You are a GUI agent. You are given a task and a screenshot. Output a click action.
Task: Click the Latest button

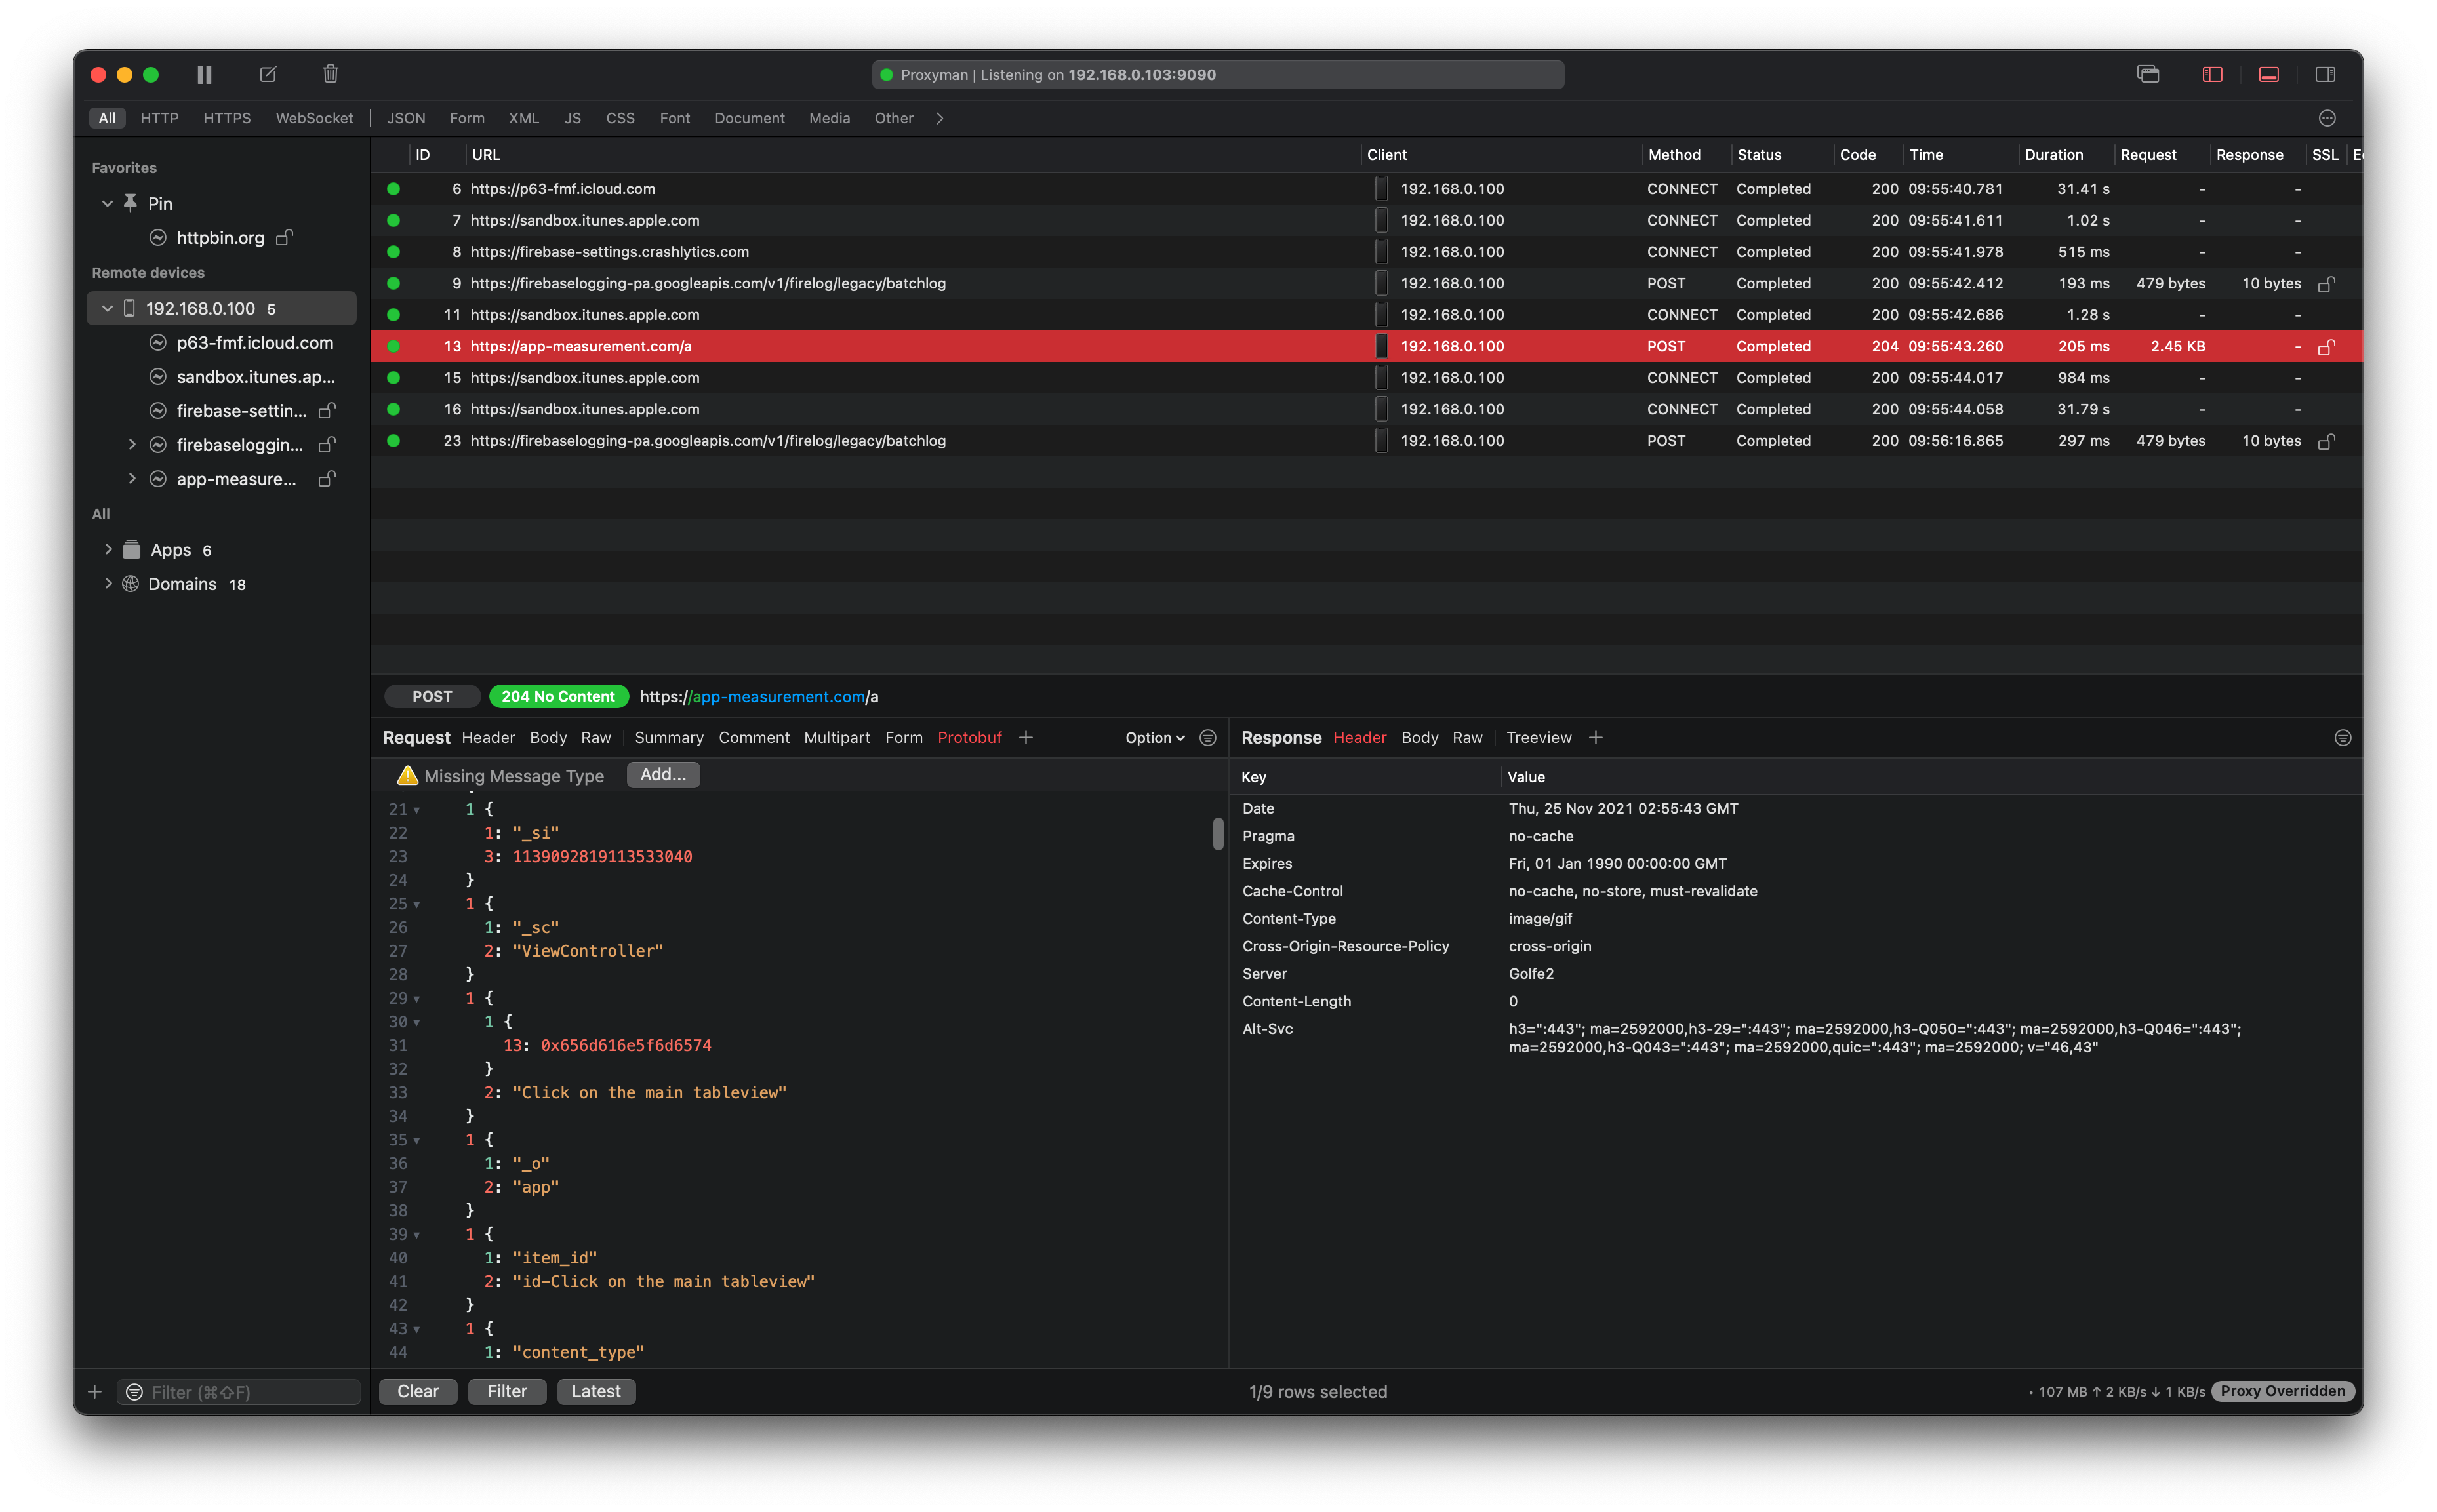[x=596, y=1391]
